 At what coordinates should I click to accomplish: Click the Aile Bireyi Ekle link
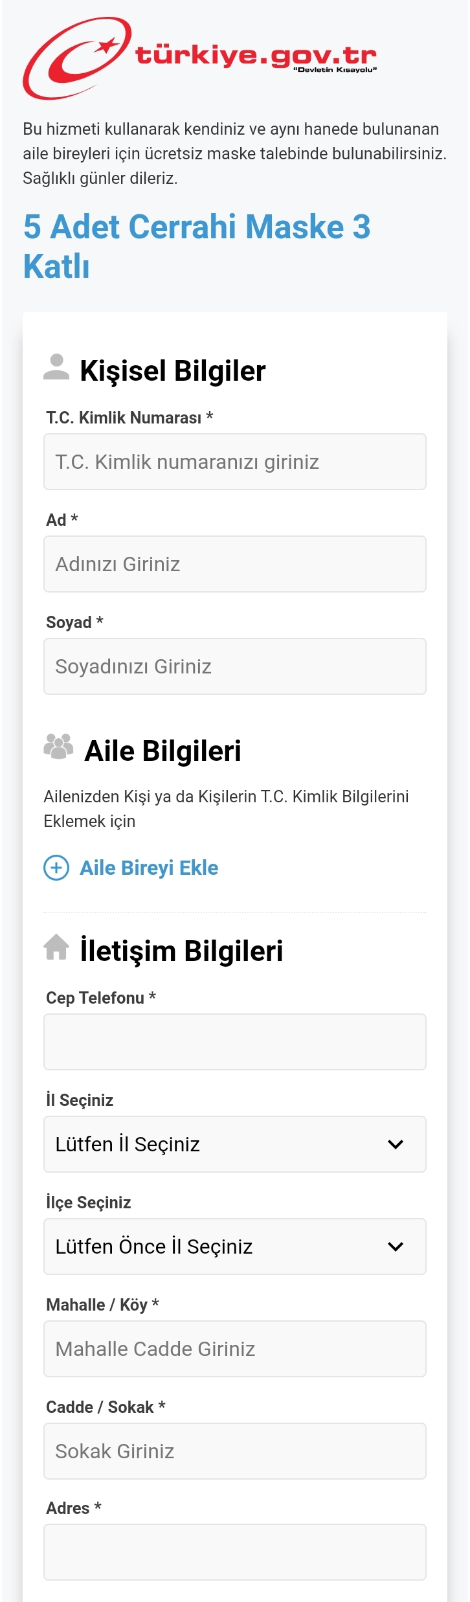pyautogui.click(x=149, y=868)
